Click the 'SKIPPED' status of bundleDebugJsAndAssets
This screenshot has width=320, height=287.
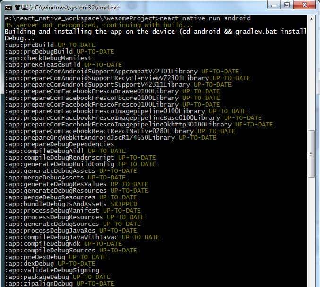click(124, 204)
